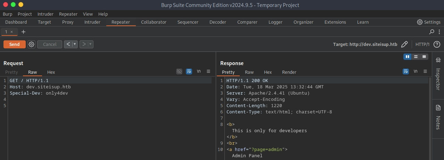The height and width of the screenshot is (160, 444).
Task: Open the help question mark icon
Action: tap(437, 44)
